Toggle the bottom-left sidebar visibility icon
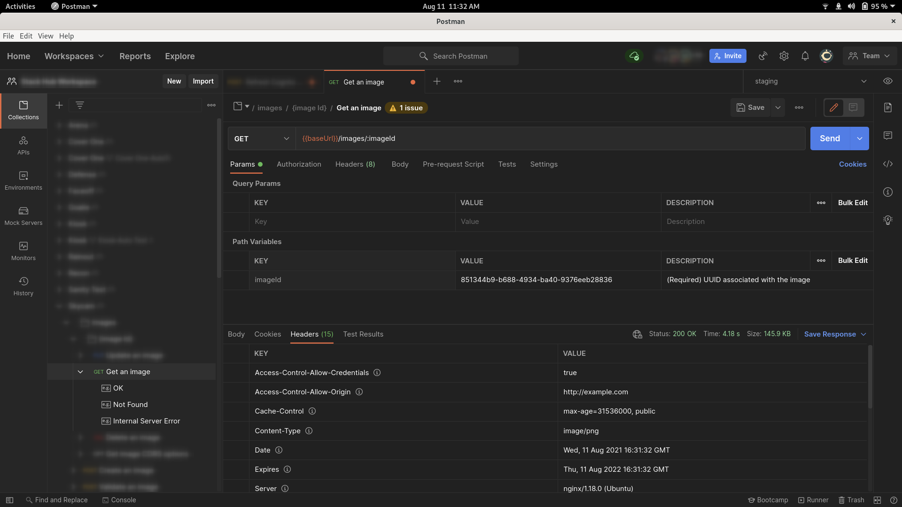902x507 pixels. [x=9, y=500]
